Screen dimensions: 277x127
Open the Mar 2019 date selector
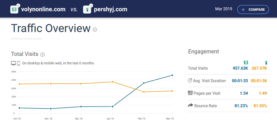(x=223, y=9)
